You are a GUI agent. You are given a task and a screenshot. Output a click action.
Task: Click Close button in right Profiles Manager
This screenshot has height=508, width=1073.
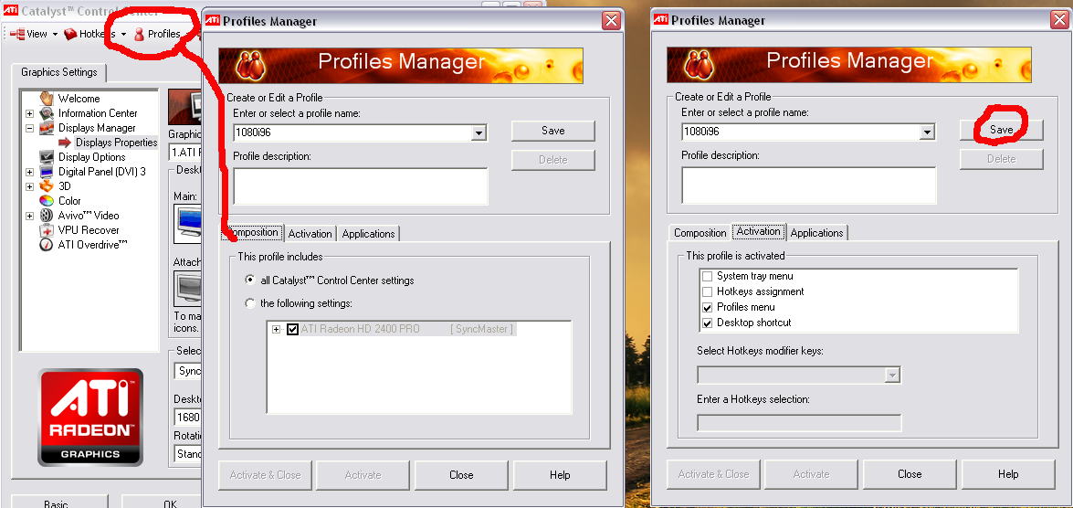[910, 474]
